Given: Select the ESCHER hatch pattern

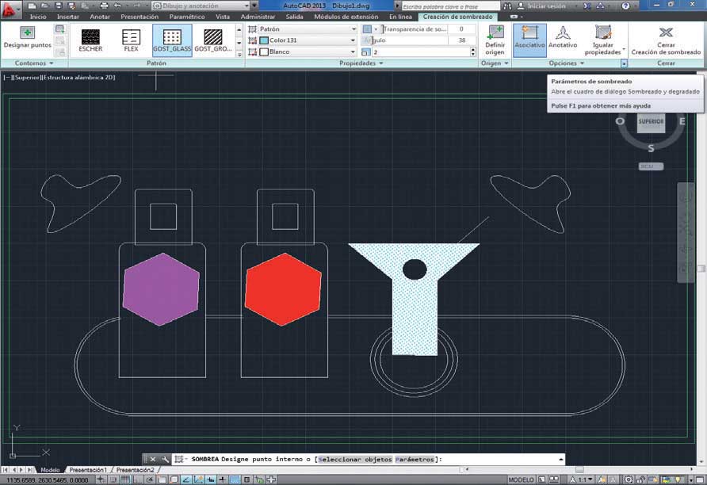Looking at the screenshot, I should (x=90, y=37).
